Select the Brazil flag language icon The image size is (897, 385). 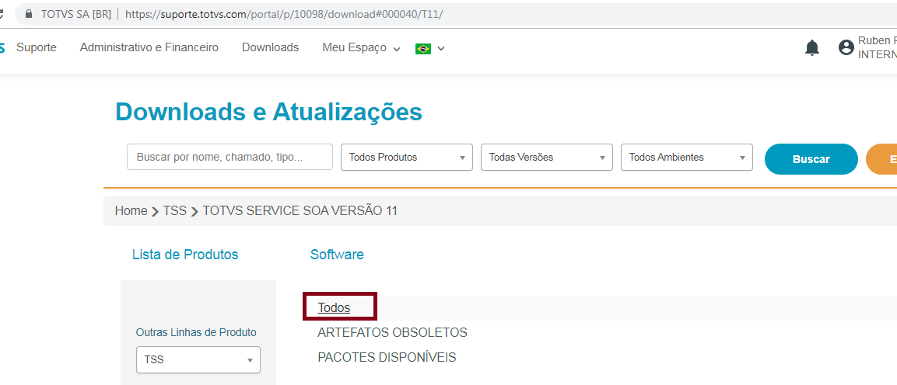pos(422,48)
